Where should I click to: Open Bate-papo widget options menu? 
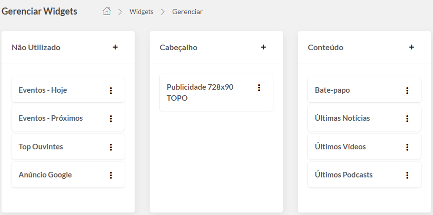click(x=407, y=91)
